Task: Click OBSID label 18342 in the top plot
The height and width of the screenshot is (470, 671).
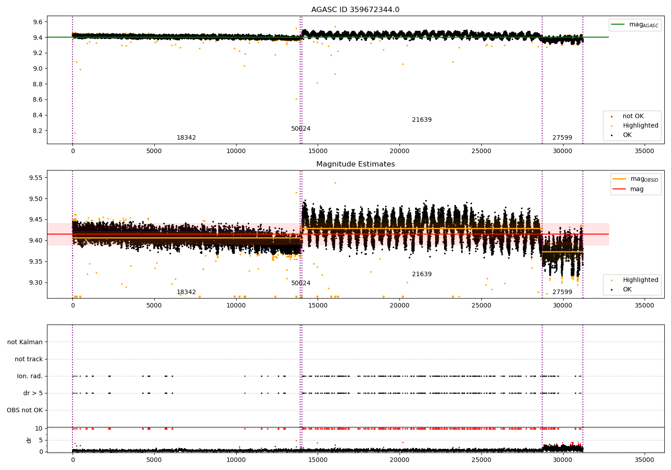Action: 186,138
